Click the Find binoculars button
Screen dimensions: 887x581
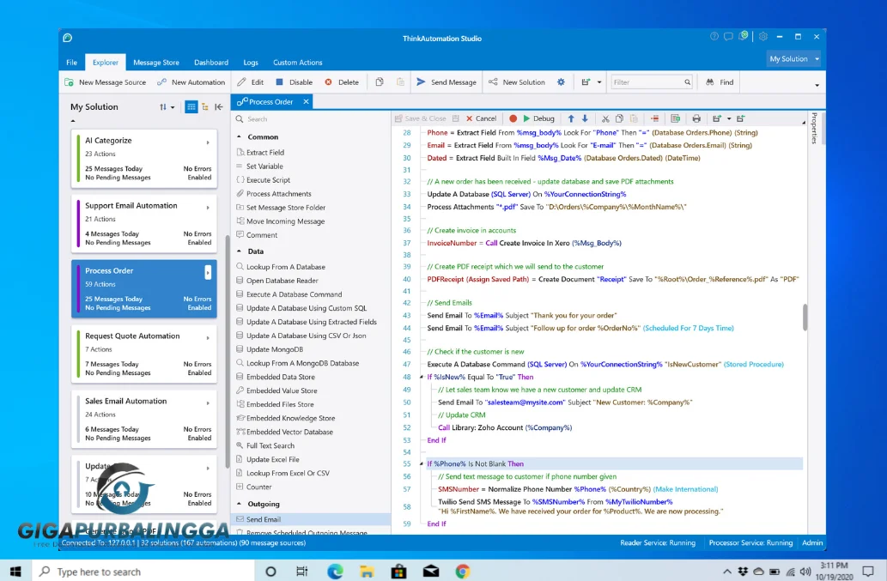[x=720, y=82]
